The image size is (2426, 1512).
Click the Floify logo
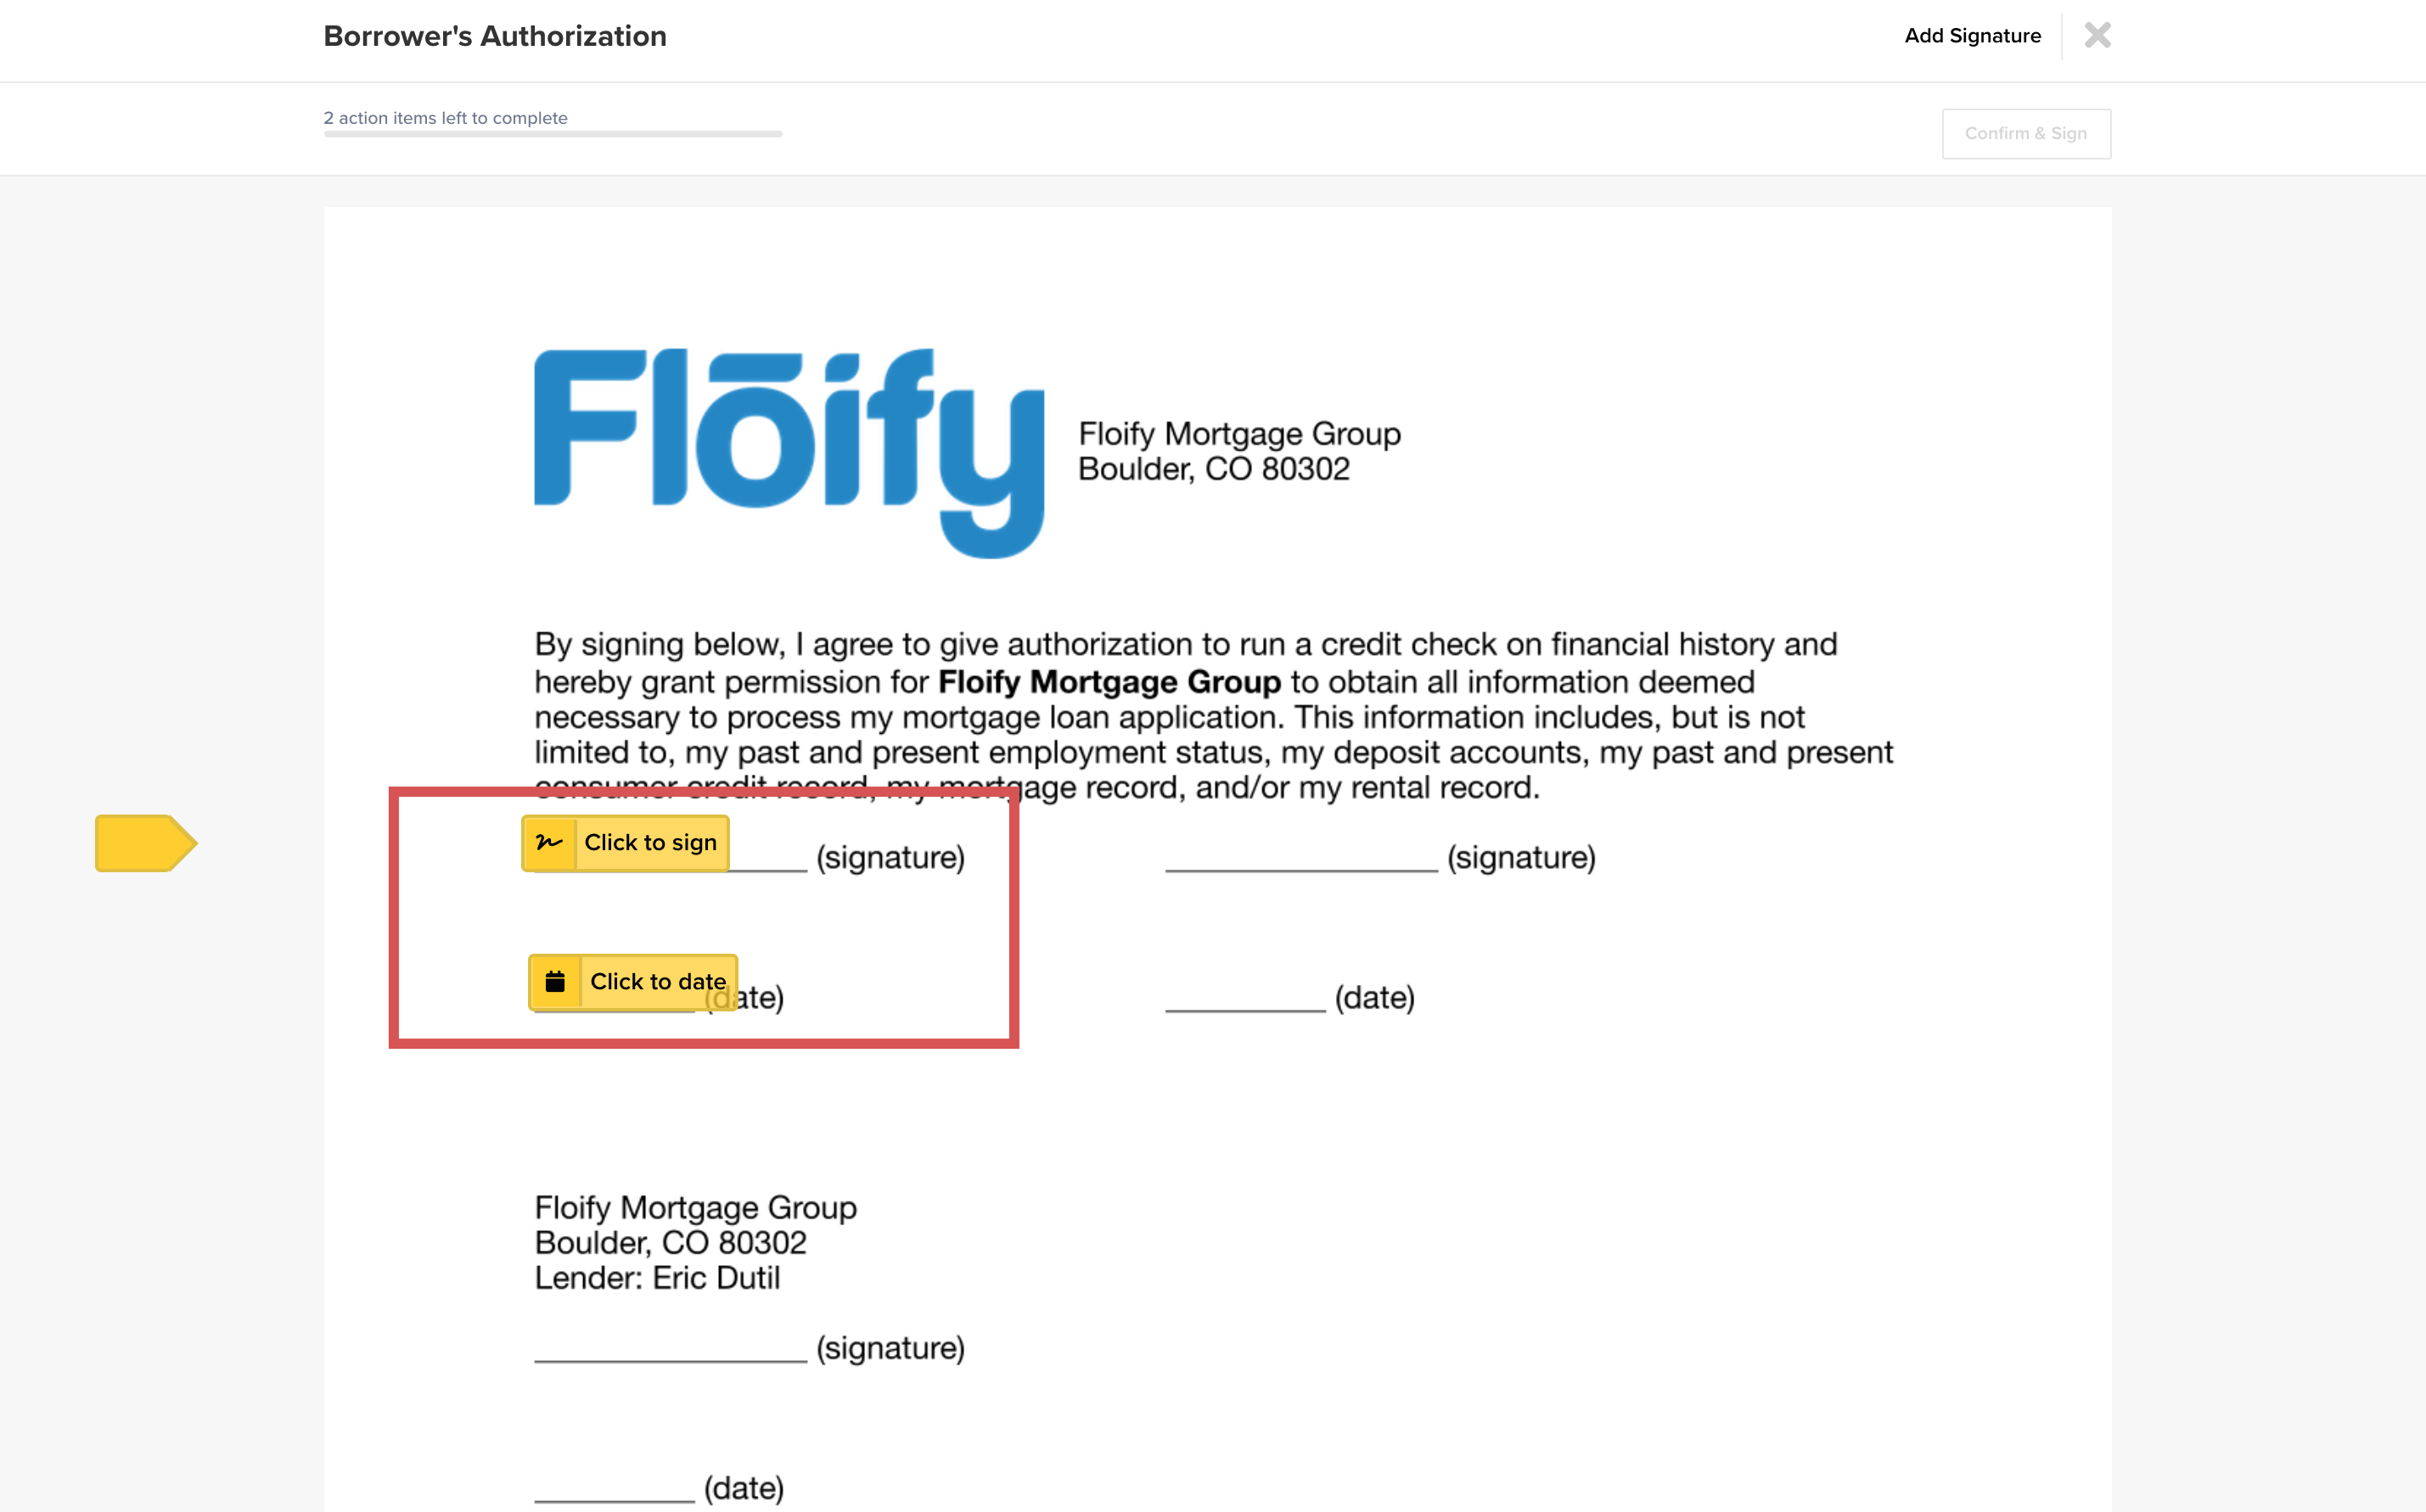pos(789,451)
